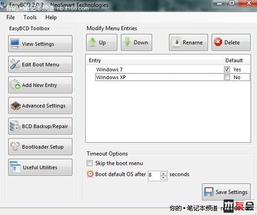Click the timeout seconds input field
The height and width of the screenshot is (215, 257).
click(154, 175)
